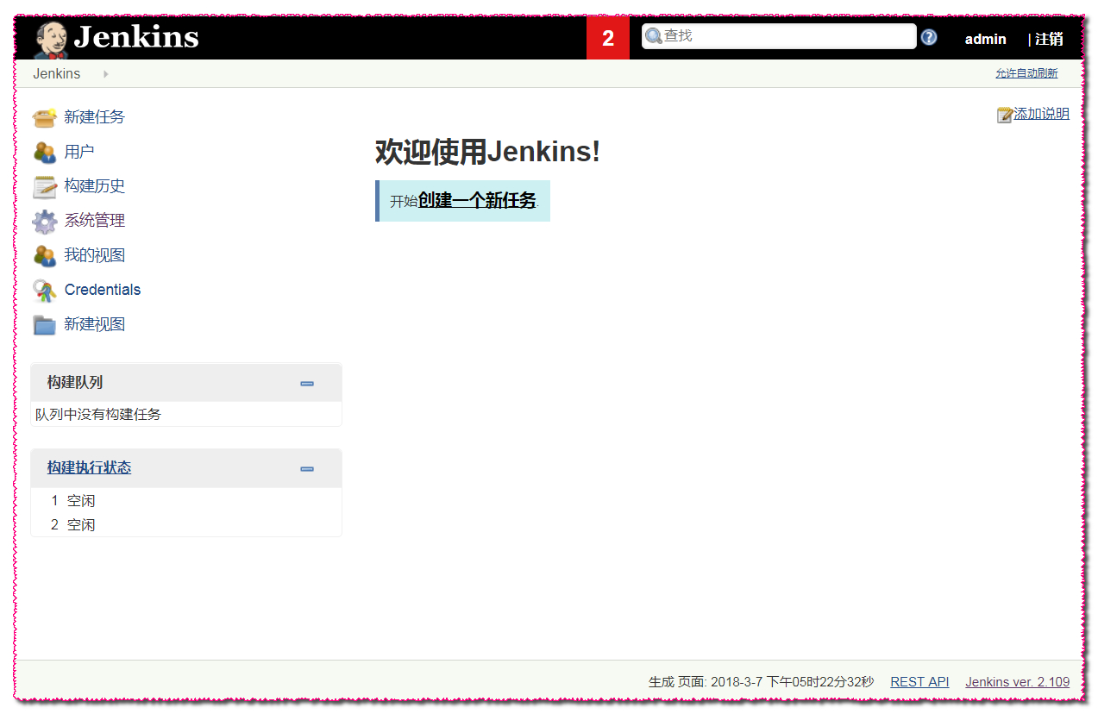Click the 允许自动刷新 link

[1026, 73]
